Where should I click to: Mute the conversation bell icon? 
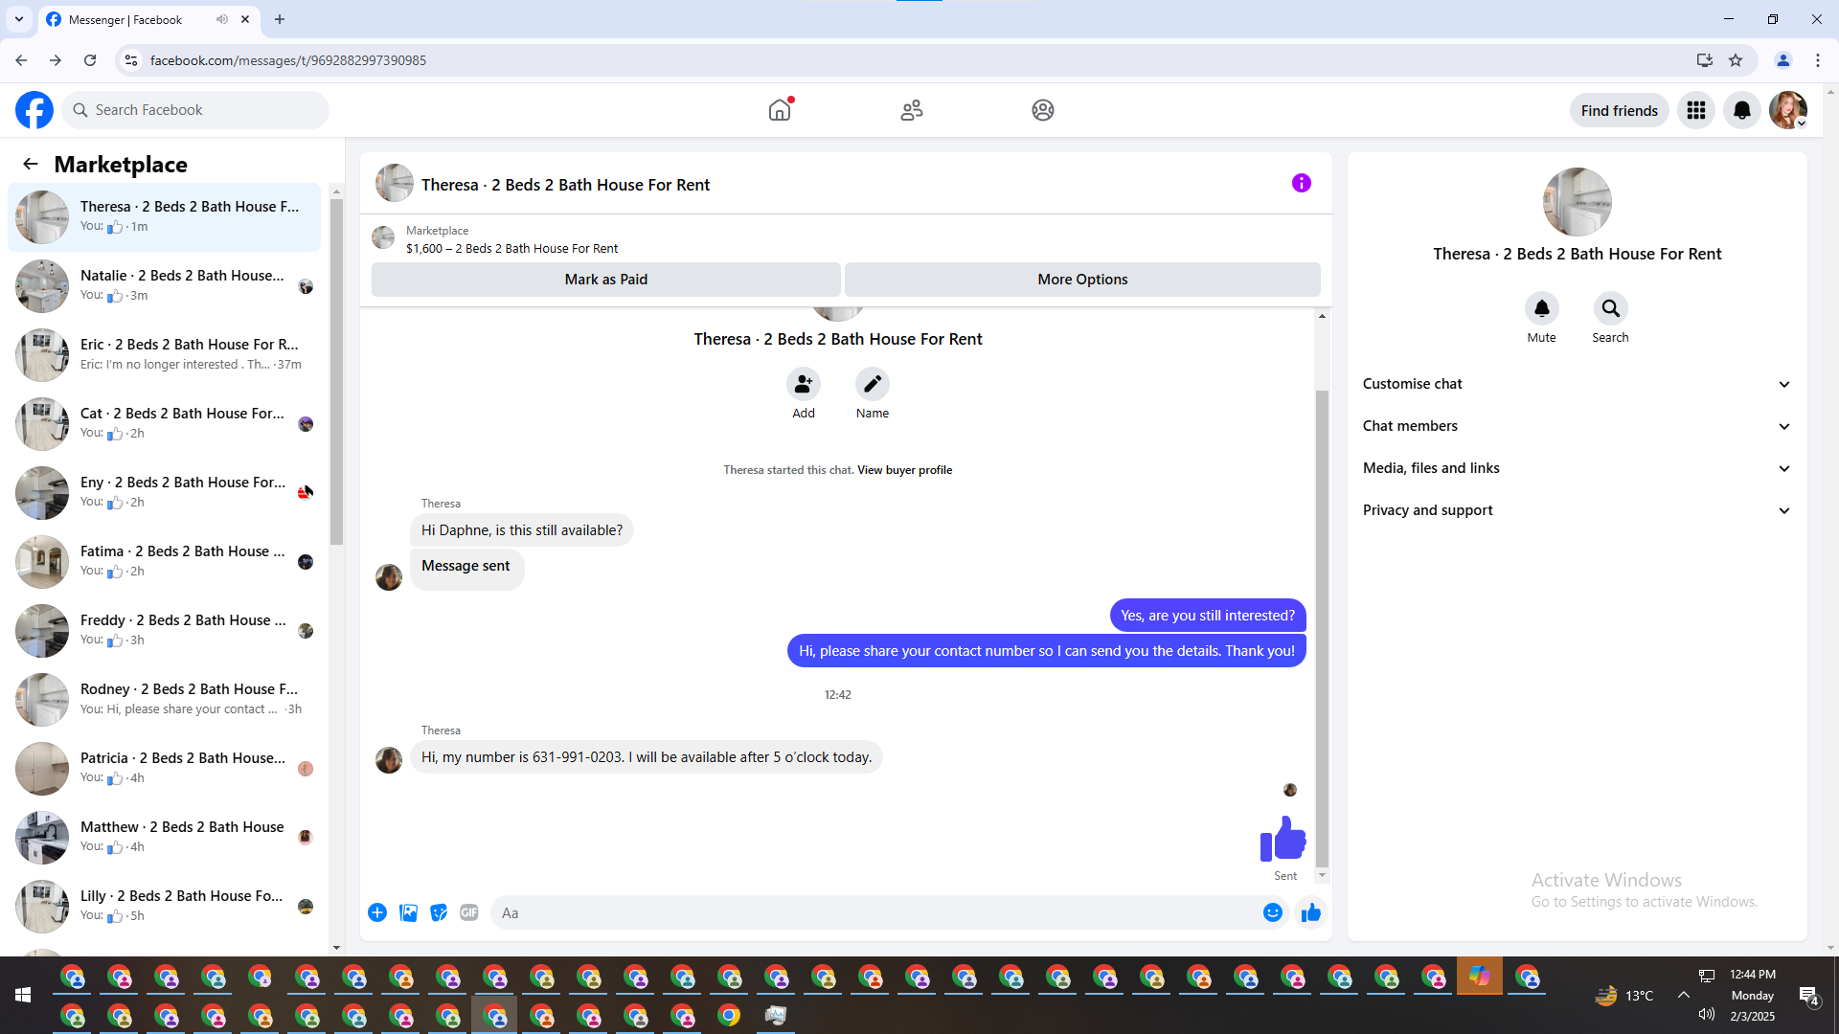click(x=1542, y=308)
